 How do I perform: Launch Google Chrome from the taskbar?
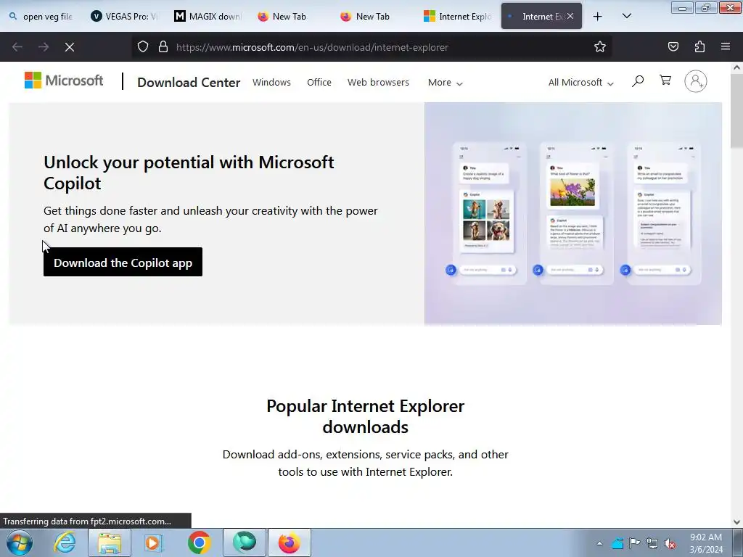pos(199,542)
